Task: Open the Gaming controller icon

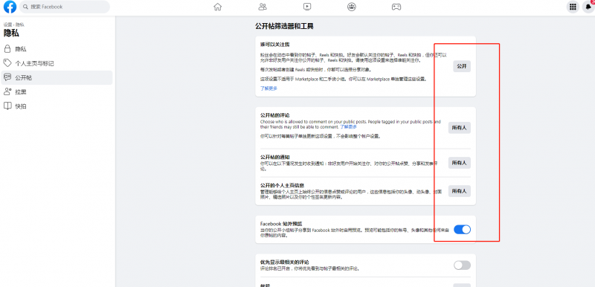Action: pos(396,7)
